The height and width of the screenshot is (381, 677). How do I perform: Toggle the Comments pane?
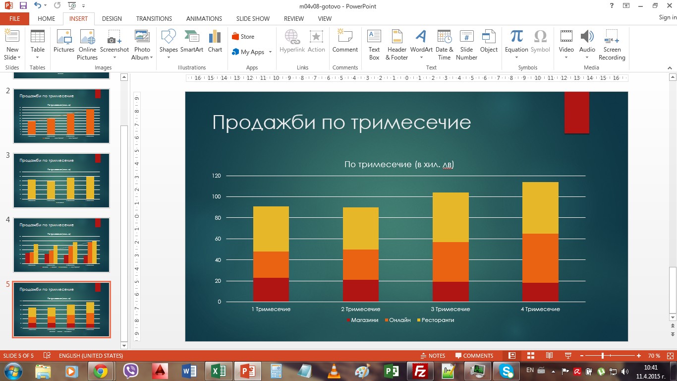pyautogui.click(x=474, y=356)
